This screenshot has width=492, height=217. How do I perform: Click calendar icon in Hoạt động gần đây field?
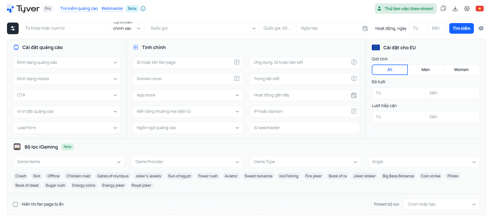coord(354,95)
